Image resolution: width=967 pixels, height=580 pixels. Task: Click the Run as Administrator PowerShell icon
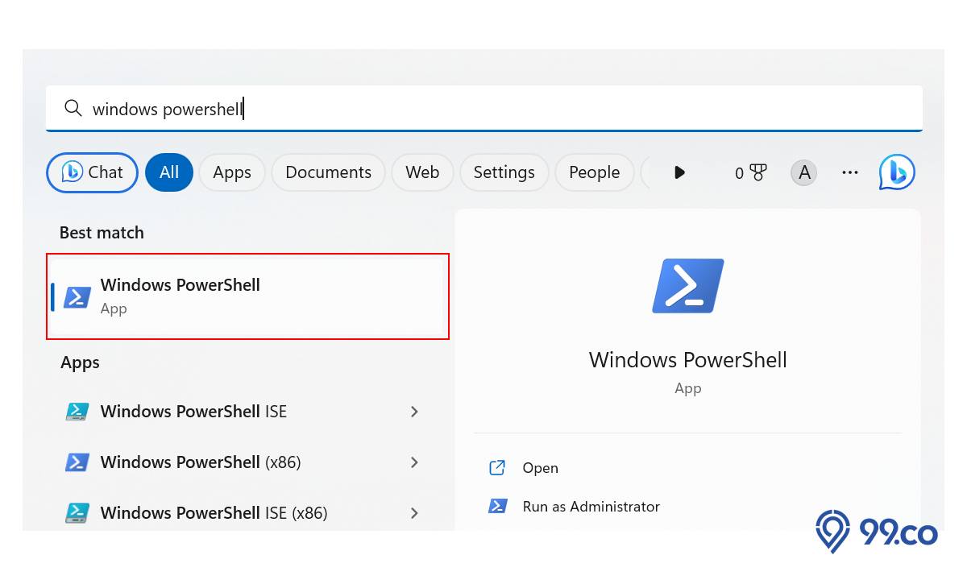498,506
